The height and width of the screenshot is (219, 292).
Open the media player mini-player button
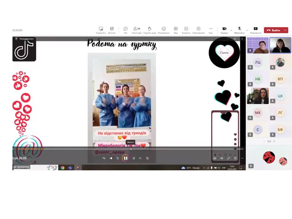pos(235,158)
